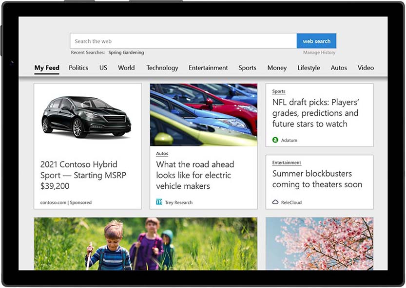The height and width of the screenshot is (288, 406).
Task: Open the Technology tab
Action: (162, 68)
